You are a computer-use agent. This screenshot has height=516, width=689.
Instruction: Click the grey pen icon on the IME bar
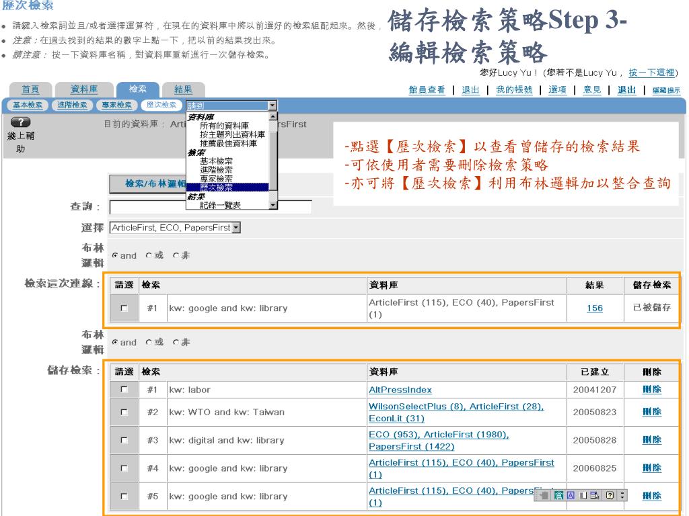point(544,495)
